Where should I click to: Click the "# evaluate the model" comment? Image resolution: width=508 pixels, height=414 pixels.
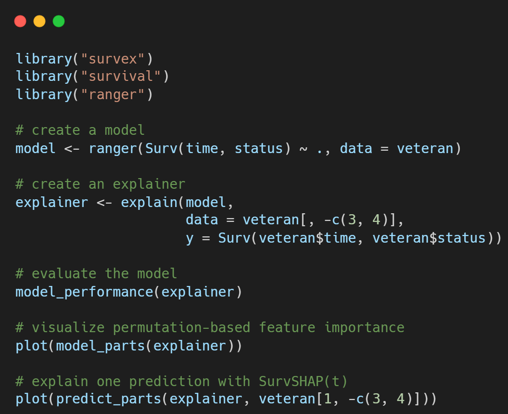click(96, 273)
